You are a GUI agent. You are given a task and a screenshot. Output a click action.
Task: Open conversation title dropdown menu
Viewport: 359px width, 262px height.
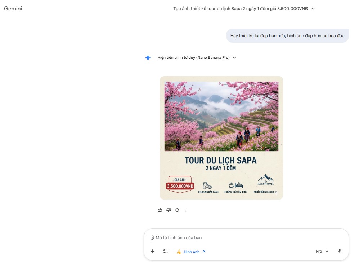313,9
